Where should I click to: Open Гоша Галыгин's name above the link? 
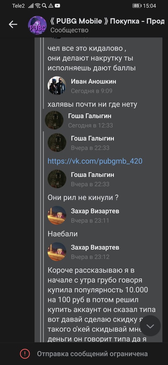pyautogui.click(x=92, y=139)
